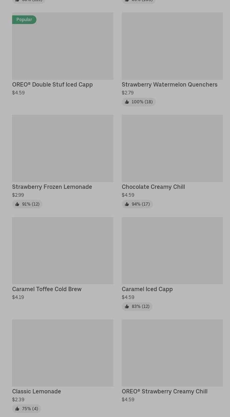Open the Strawberry Watermelon Quenchers photo
This screenshot has width=230, height=417.
[172, 46]
